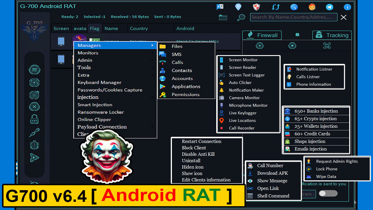Open the Telegram icon
The image size is (373, 210).
click(x=329, y=7)
